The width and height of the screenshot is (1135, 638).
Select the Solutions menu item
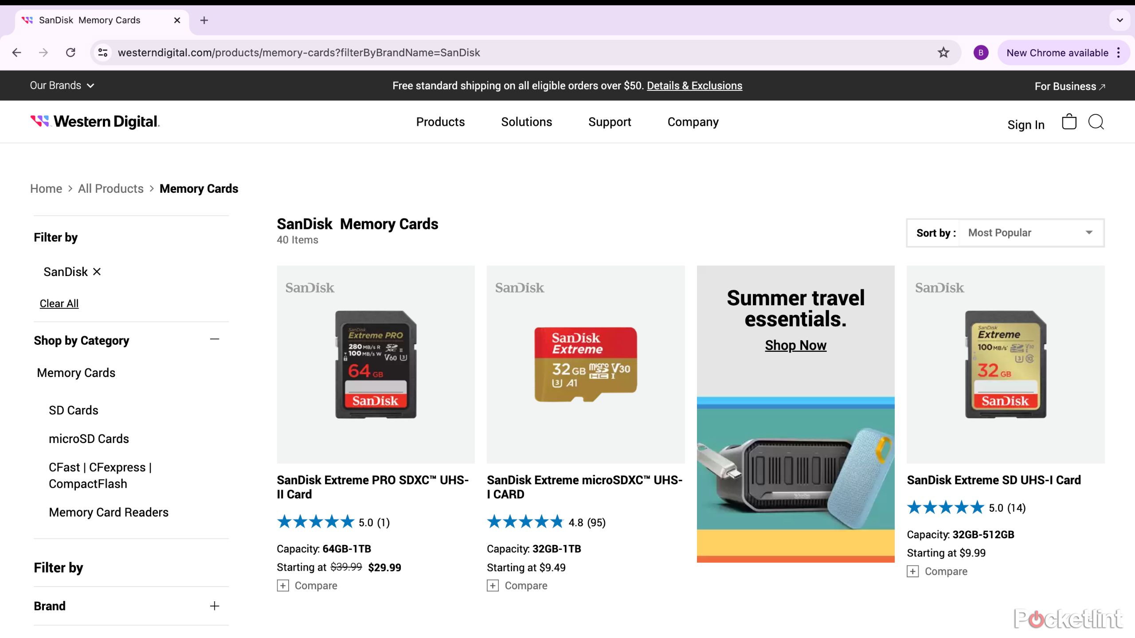pyautogui.click(x=526, y=121)
